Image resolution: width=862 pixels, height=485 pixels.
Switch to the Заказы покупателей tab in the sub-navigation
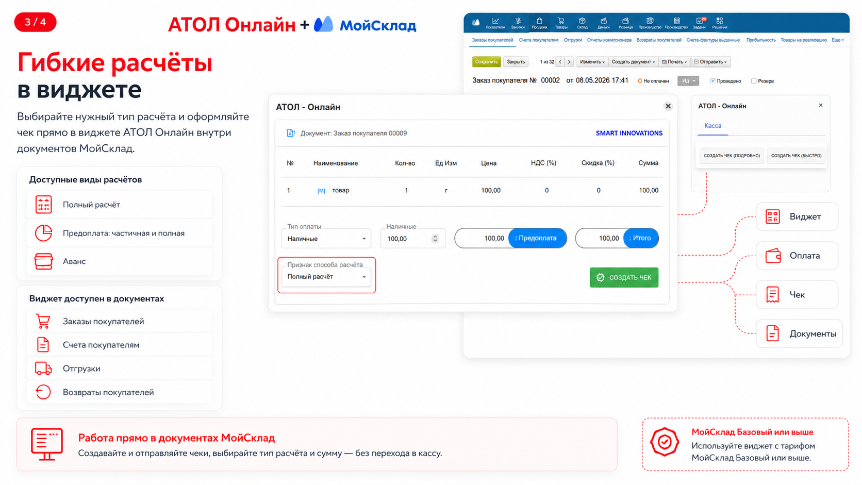492,40
